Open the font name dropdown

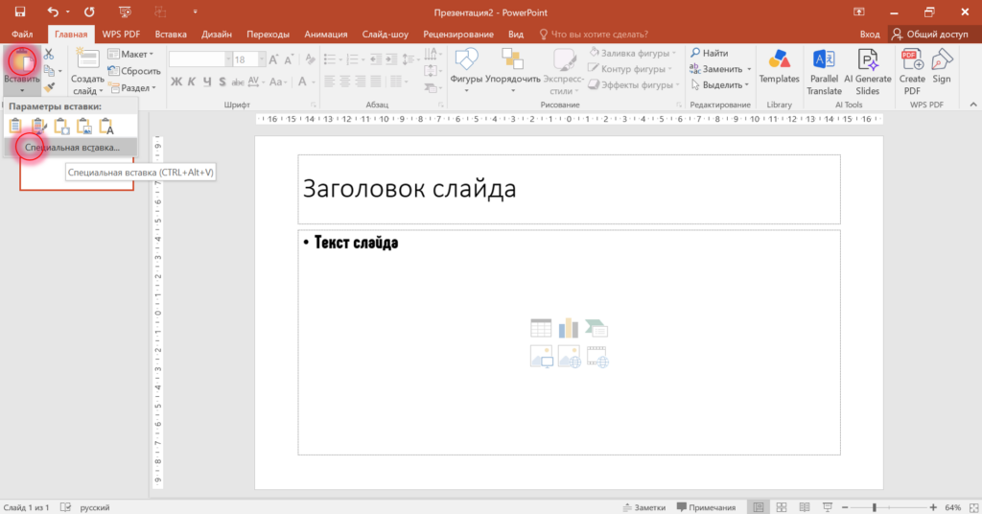click(x=228, y=59)
